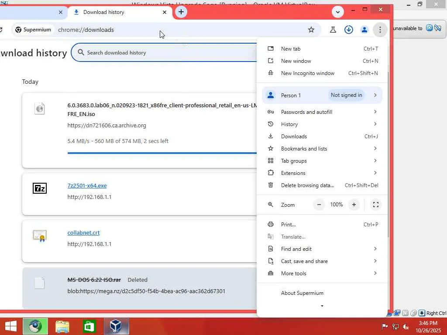Open the 7z2501-x64.exe download link
This screenshot has height=335, width=447.
coord(87,185)
